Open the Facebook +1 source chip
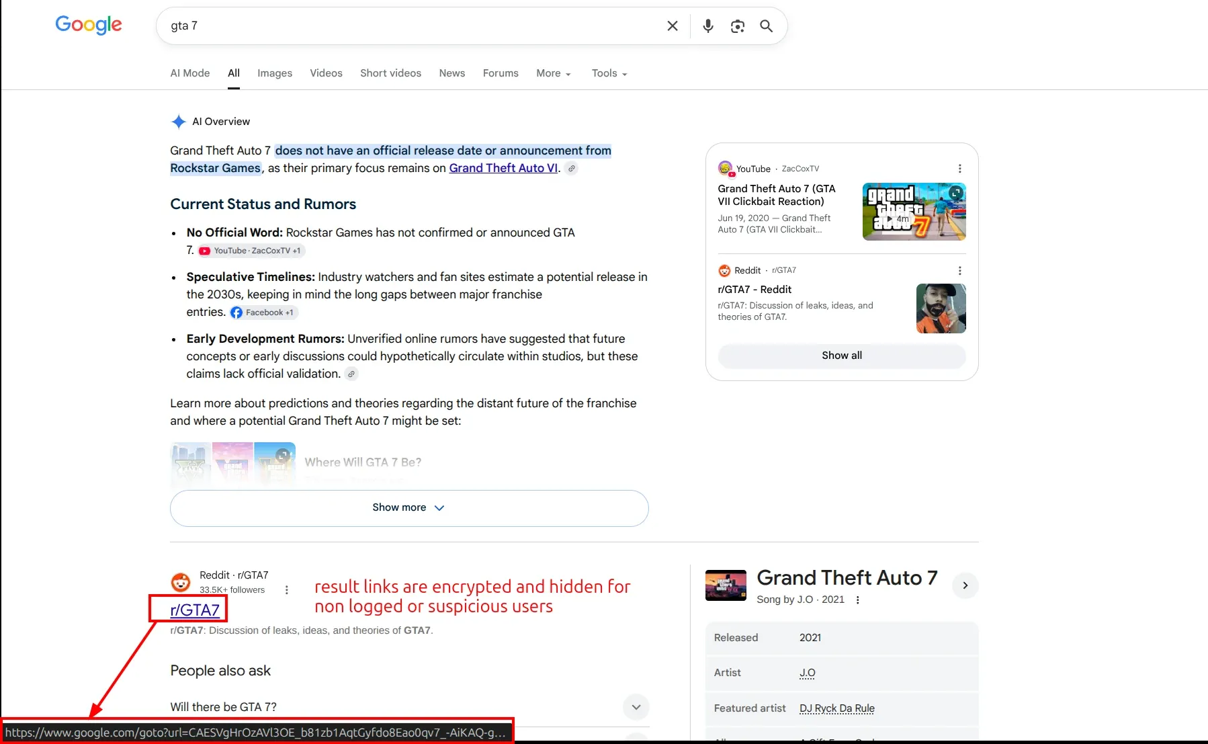The width and height of the screenshot is (1208, 744). [x=263, y=313]
